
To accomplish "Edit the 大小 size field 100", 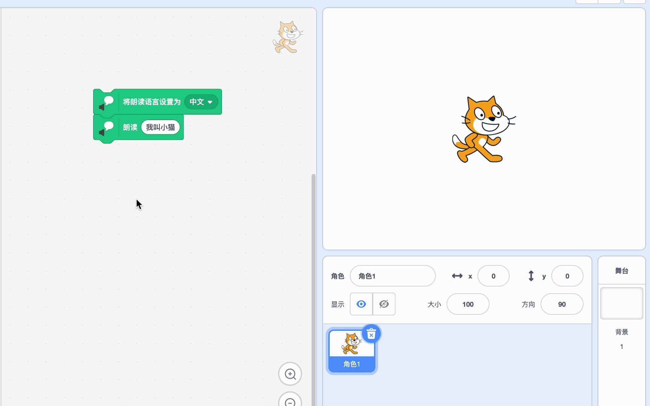I will point(468,304).
